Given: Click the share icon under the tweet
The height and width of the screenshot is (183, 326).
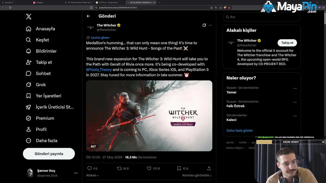Looking at the screenshot, I should pyautogui.click(x=209, y=168).
